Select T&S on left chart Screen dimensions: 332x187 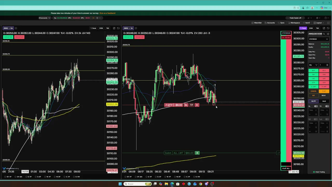107,28
